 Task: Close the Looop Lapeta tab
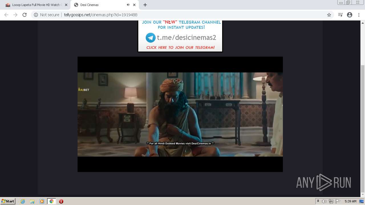coord(66,5)
